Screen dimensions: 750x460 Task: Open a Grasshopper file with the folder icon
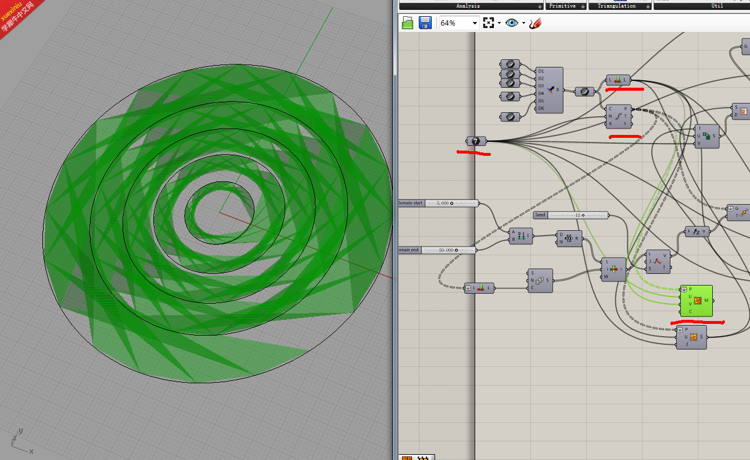pyautogui.click(x=408, y=23)
